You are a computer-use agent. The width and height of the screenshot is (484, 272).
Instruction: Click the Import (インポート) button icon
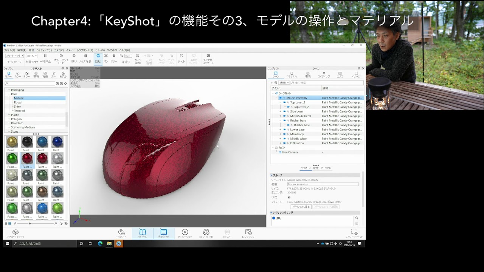tap(121, 232)
